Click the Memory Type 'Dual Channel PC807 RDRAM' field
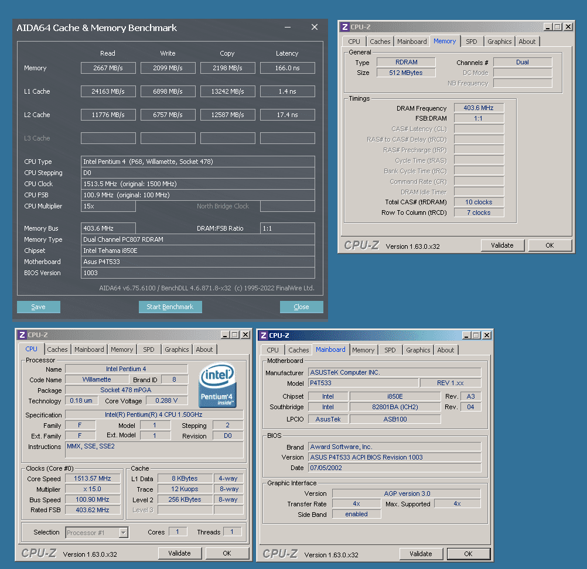Screen dimensions: 587x569 pos(197,239)
